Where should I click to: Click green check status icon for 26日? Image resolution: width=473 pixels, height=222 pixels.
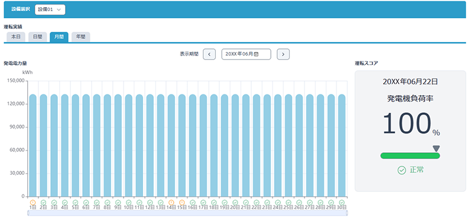[x=299, y=203]
